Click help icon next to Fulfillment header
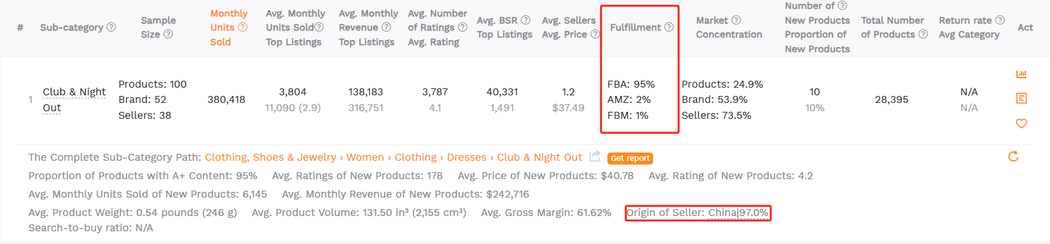The image size is (1050, 244). pyautogui.click(x=669, y=27)
